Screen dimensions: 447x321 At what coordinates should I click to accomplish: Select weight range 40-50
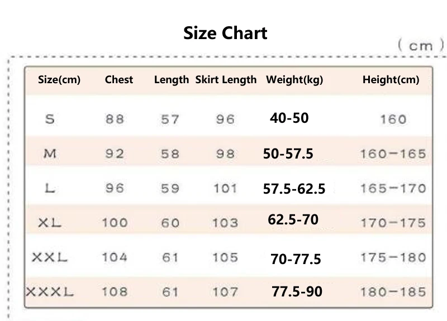pyautogui.click(x=289, y=118)
